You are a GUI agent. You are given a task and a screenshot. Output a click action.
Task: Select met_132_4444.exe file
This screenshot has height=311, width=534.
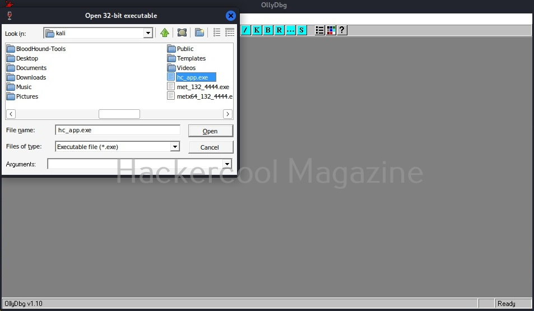point(198,87)
